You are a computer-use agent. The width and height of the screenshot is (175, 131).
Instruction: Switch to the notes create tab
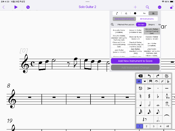click(117, 13)
